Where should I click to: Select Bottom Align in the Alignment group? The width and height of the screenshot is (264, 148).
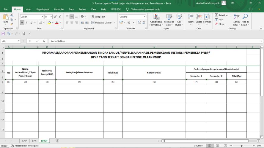(76, 17)
